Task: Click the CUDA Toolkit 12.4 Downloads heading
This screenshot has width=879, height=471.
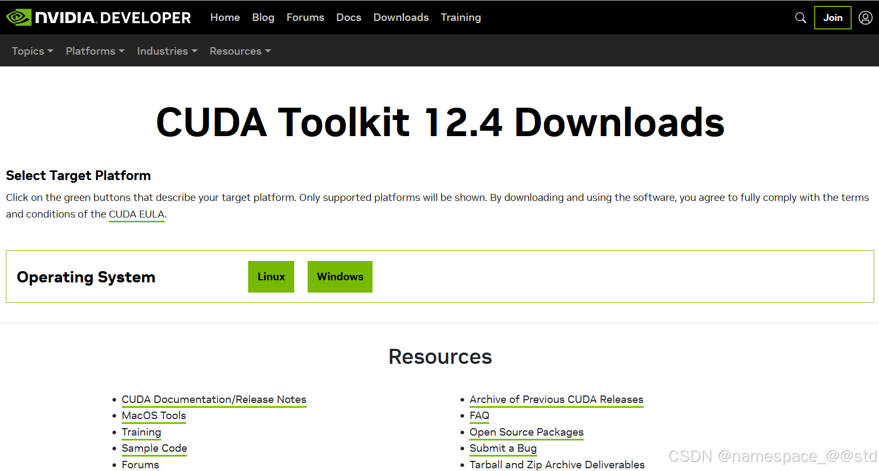Action: (x=440, y=122)
